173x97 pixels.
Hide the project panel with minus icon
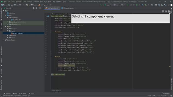pyautogui.click(x=43, y=8)
